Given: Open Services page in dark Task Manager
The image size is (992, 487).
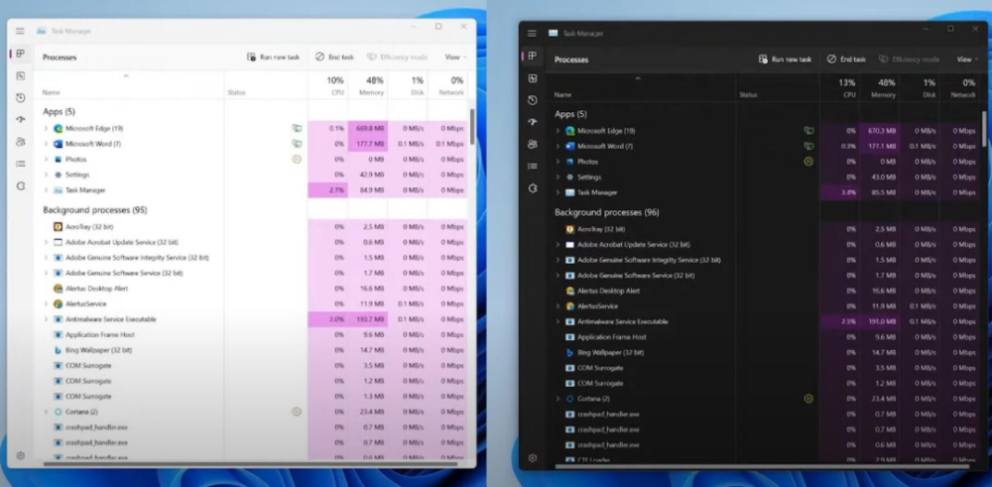Looking at the screenshot, I should [532, 188].
